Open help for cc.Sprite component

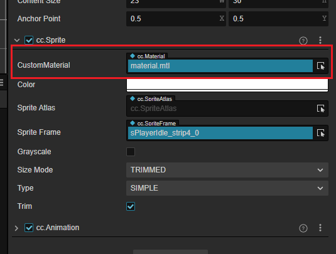pos(303,40)
